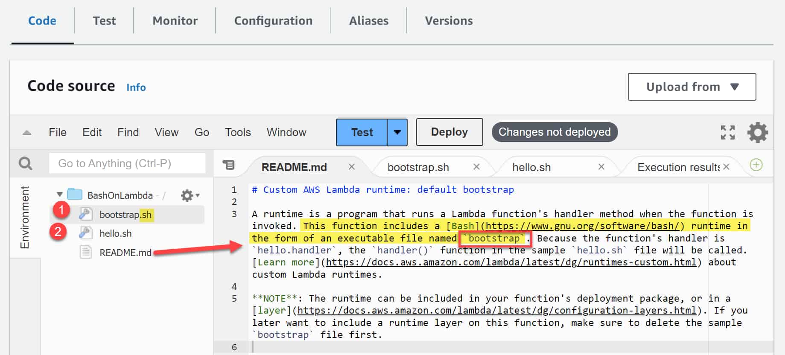
Task: Open the Info link beside Code source
Action: pyautogui.click(x=136, y=87)
